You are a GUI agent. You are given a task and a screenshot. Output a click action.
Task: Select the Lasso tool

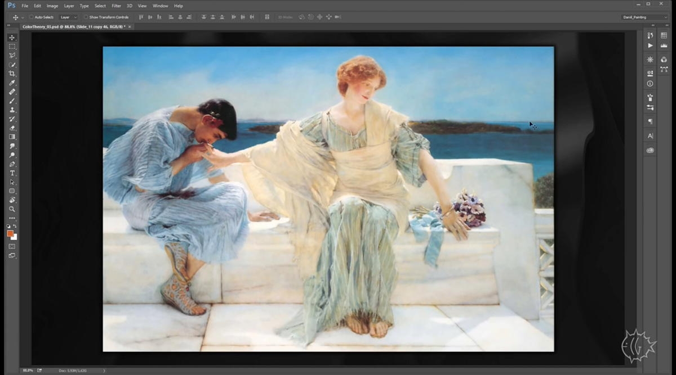12,56
